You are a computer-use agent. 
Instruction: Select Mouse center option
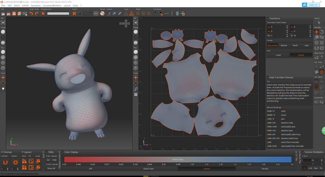point(284,45)
